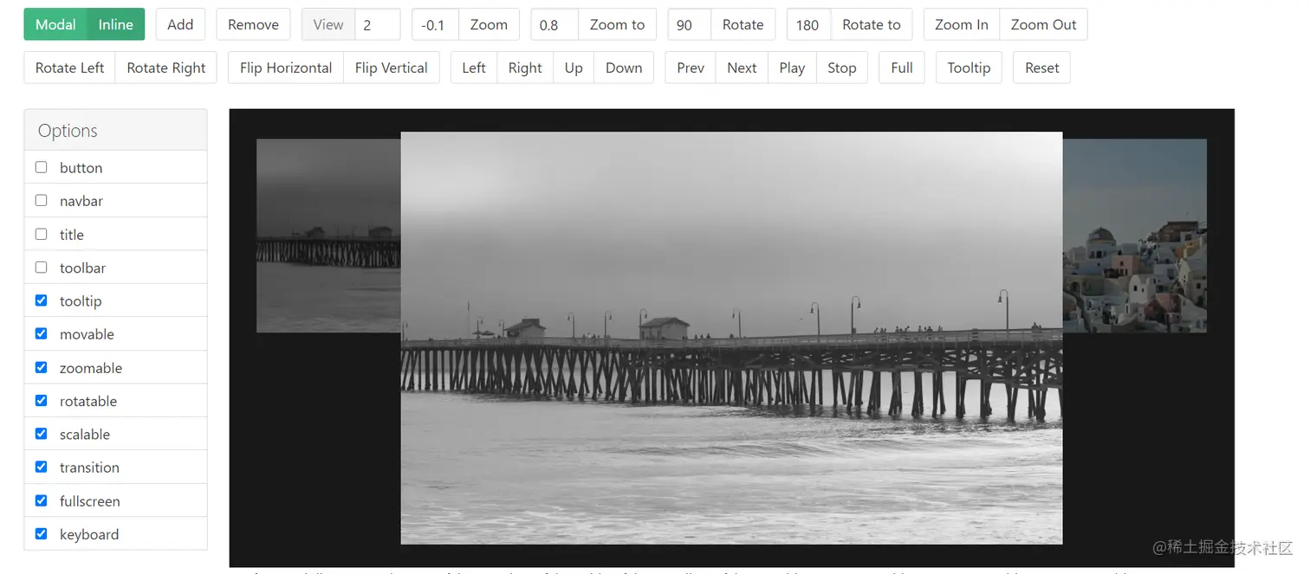Click the Reset button
Image resolution: width=1310 pixels, height=574 pixels.
coord(1042,68)
